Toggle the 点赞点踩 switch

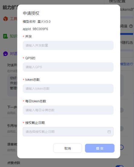(x=120, y=166)
